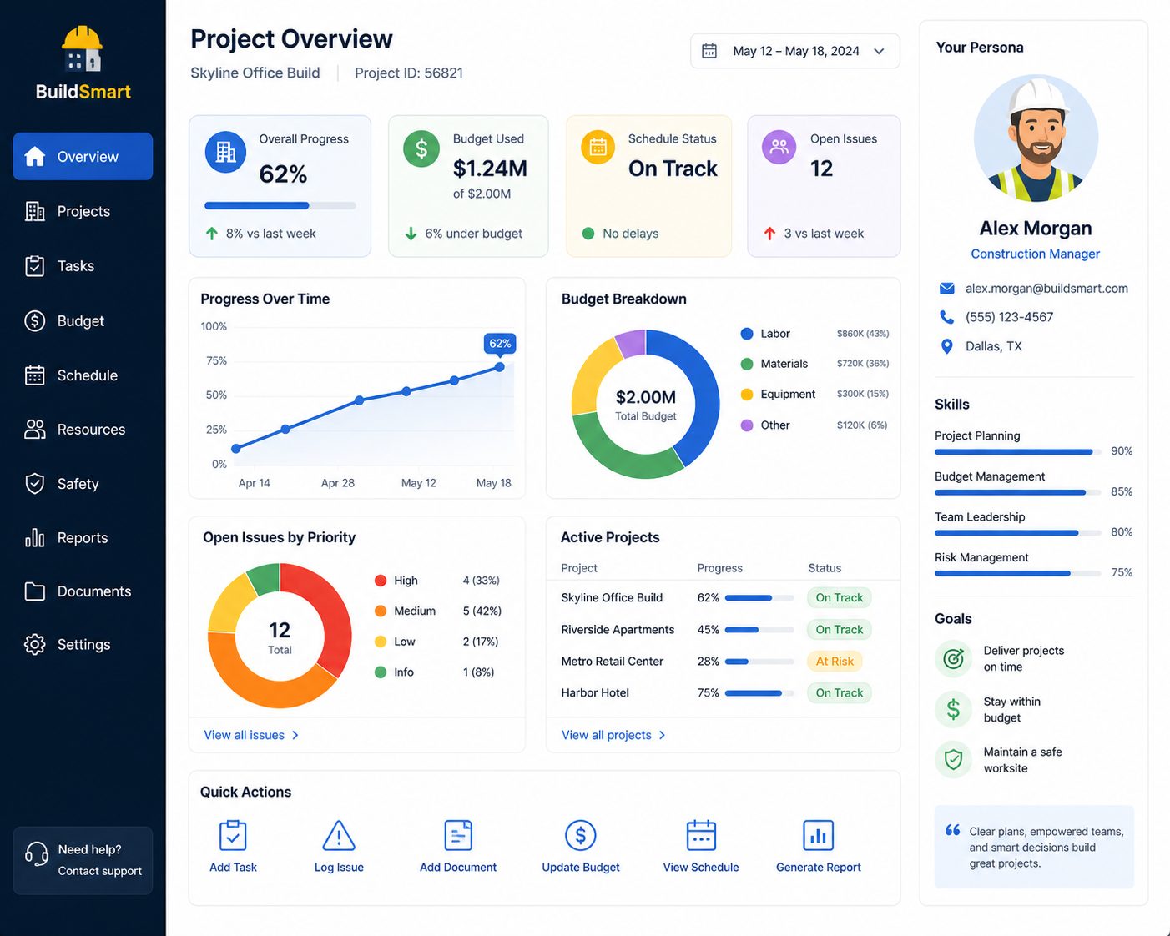Expand the date range dropdown chevron
The height and width of the screenshot is (936, 1170).
coord(879,51)
